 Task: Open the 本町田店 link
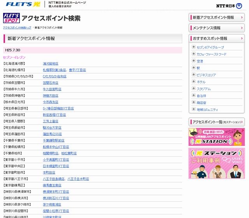49,173
